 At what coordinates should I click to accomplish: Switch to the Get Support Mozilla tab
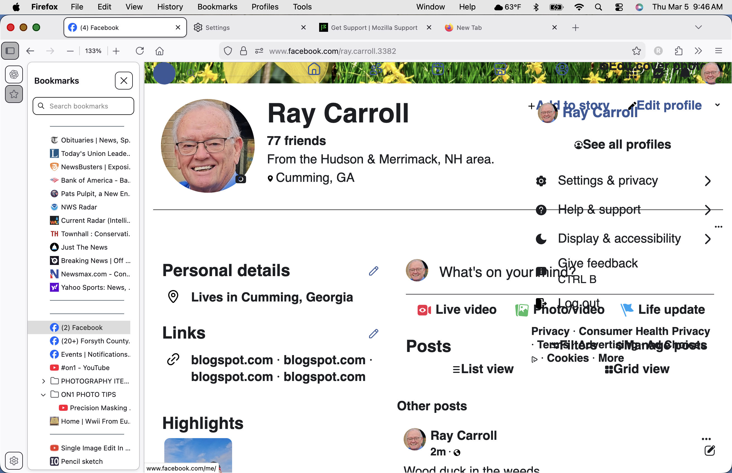[374, 28]
